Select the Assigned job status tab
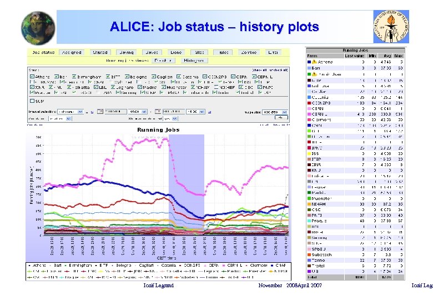Viewport: 433px width, 300px height. point(72,52)
